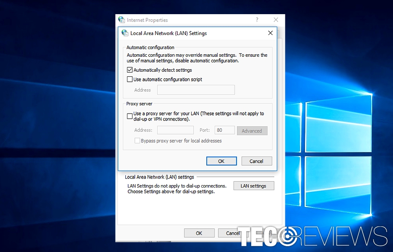Click the 'Proxy server' group label
Image resolution: width=393 pixels, height=252 pixels.
pos(140,103)
